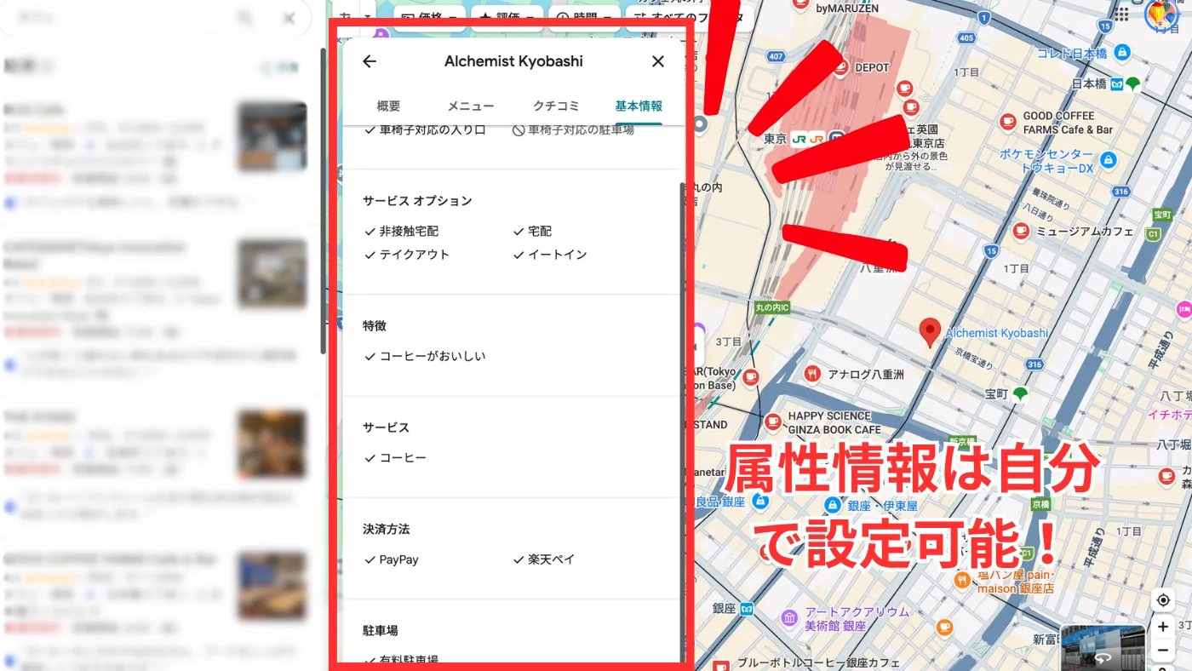The image size is (1192, 671).
Task: Click the HAPPY SCIENCE GINZA BOOK CAFE pin
Action: tap(772, 422)
